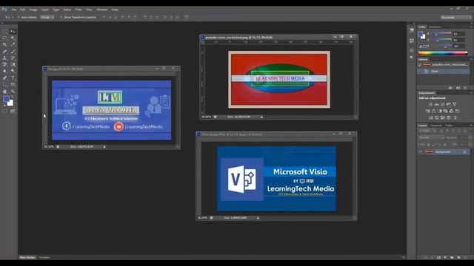
Task: Select the Hand tool
Action: (x=5, y=91)
